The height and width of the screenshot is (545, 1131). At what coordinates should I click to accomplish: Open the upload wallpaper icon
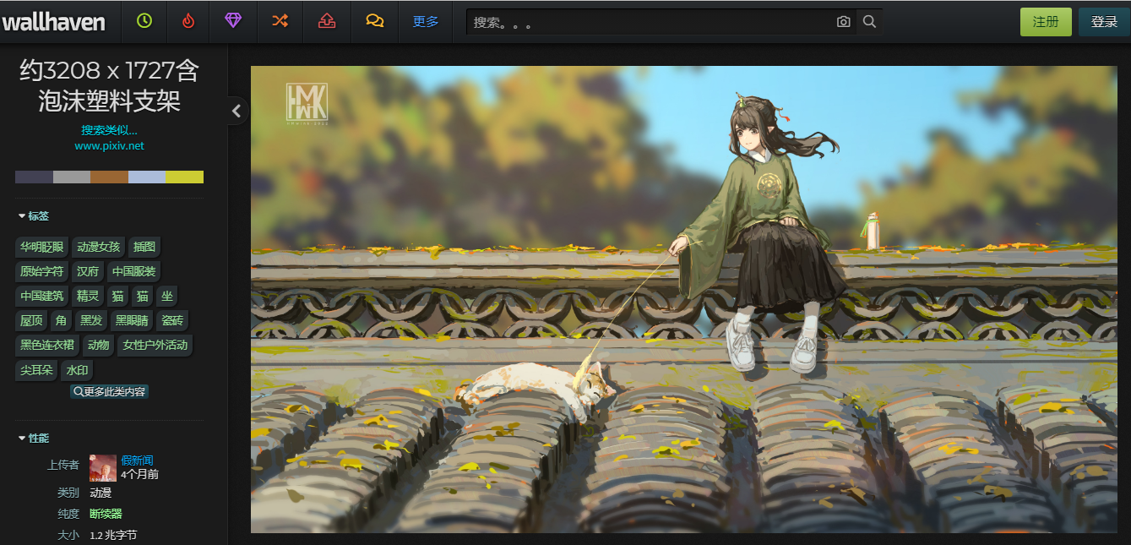point(327,21)
